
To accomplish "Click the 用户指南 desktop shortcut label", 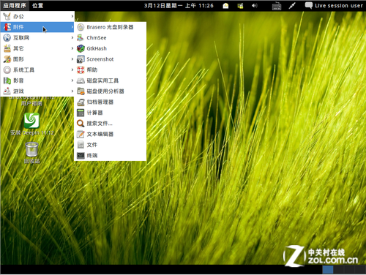I will (x=31, y=103).
